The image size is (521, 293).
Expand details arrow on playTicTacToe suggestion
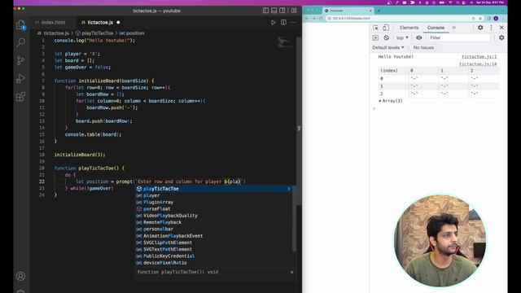pos(289,189)
